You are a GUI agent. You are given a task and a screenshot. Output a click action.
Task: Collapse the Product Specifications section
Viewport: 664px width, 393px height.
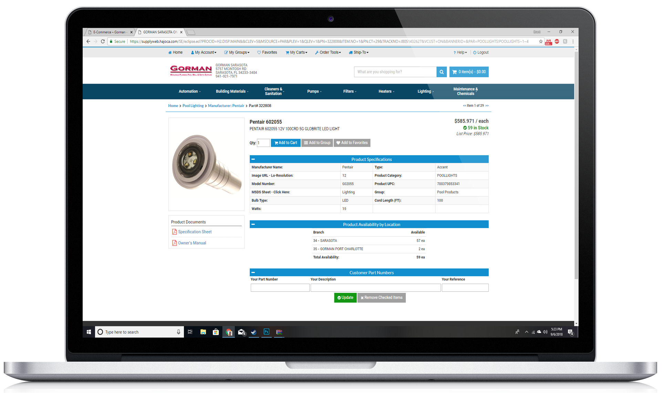coord(253,159)
